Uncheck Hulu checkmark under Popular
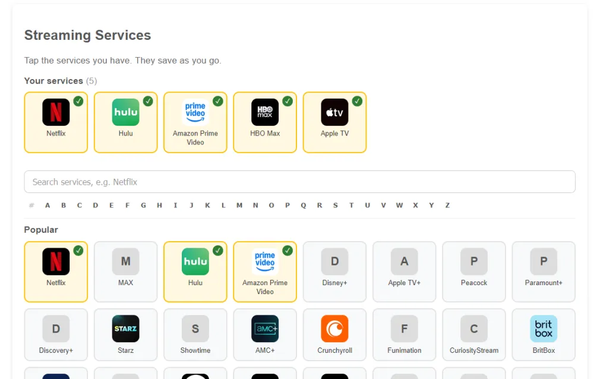 click(x=218, y=251)
